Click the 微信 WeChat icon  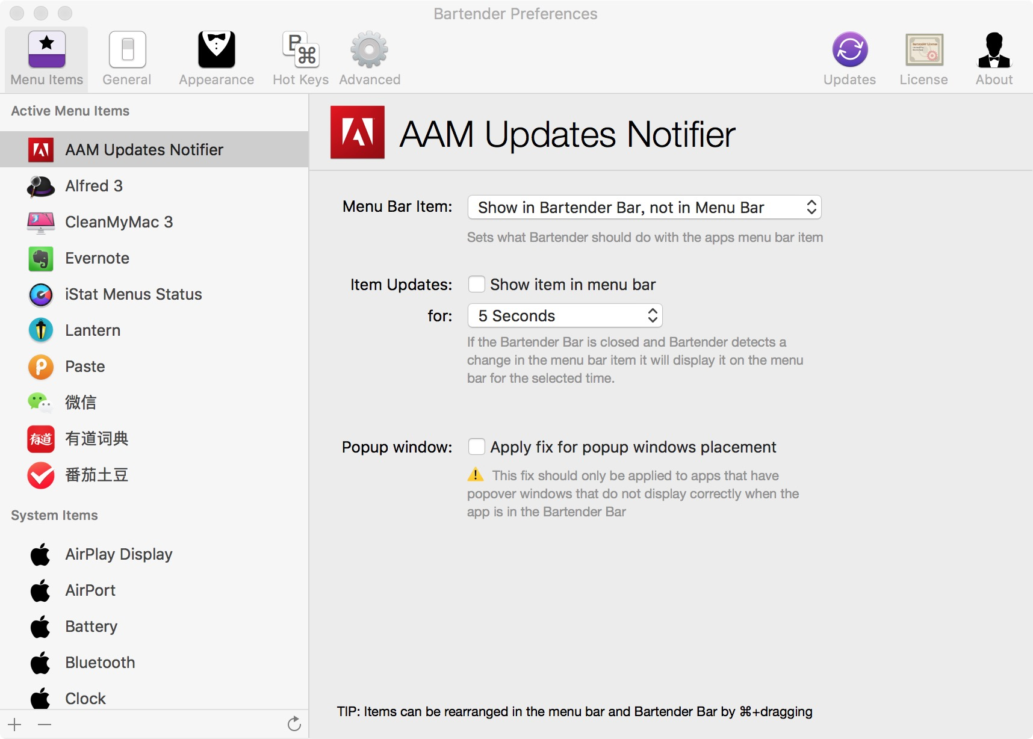tap(40, 402)
